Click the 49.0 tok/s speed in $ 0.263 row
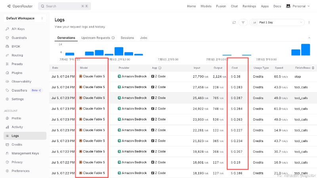The height and width of the screenshot is (178, 317). 281,120
